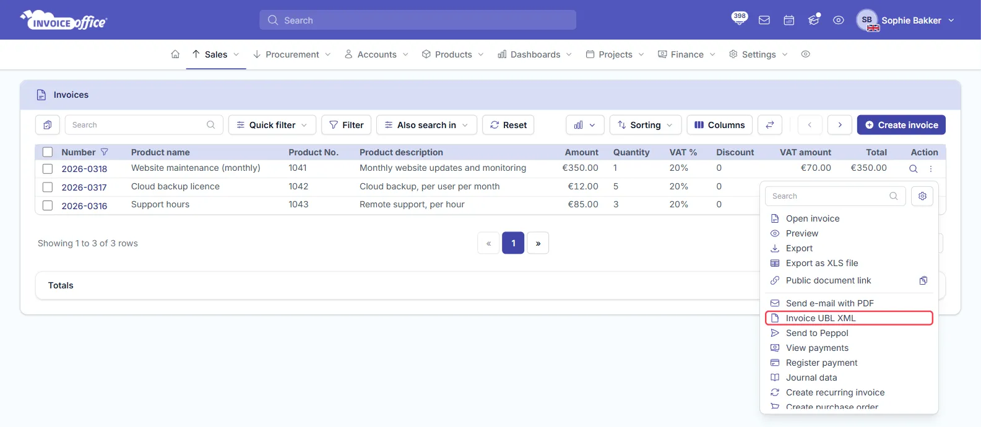Image resolution: width=981 pixels, height=427 pixels.
Task: Expand the Finance menu
Action: (687, 54)
